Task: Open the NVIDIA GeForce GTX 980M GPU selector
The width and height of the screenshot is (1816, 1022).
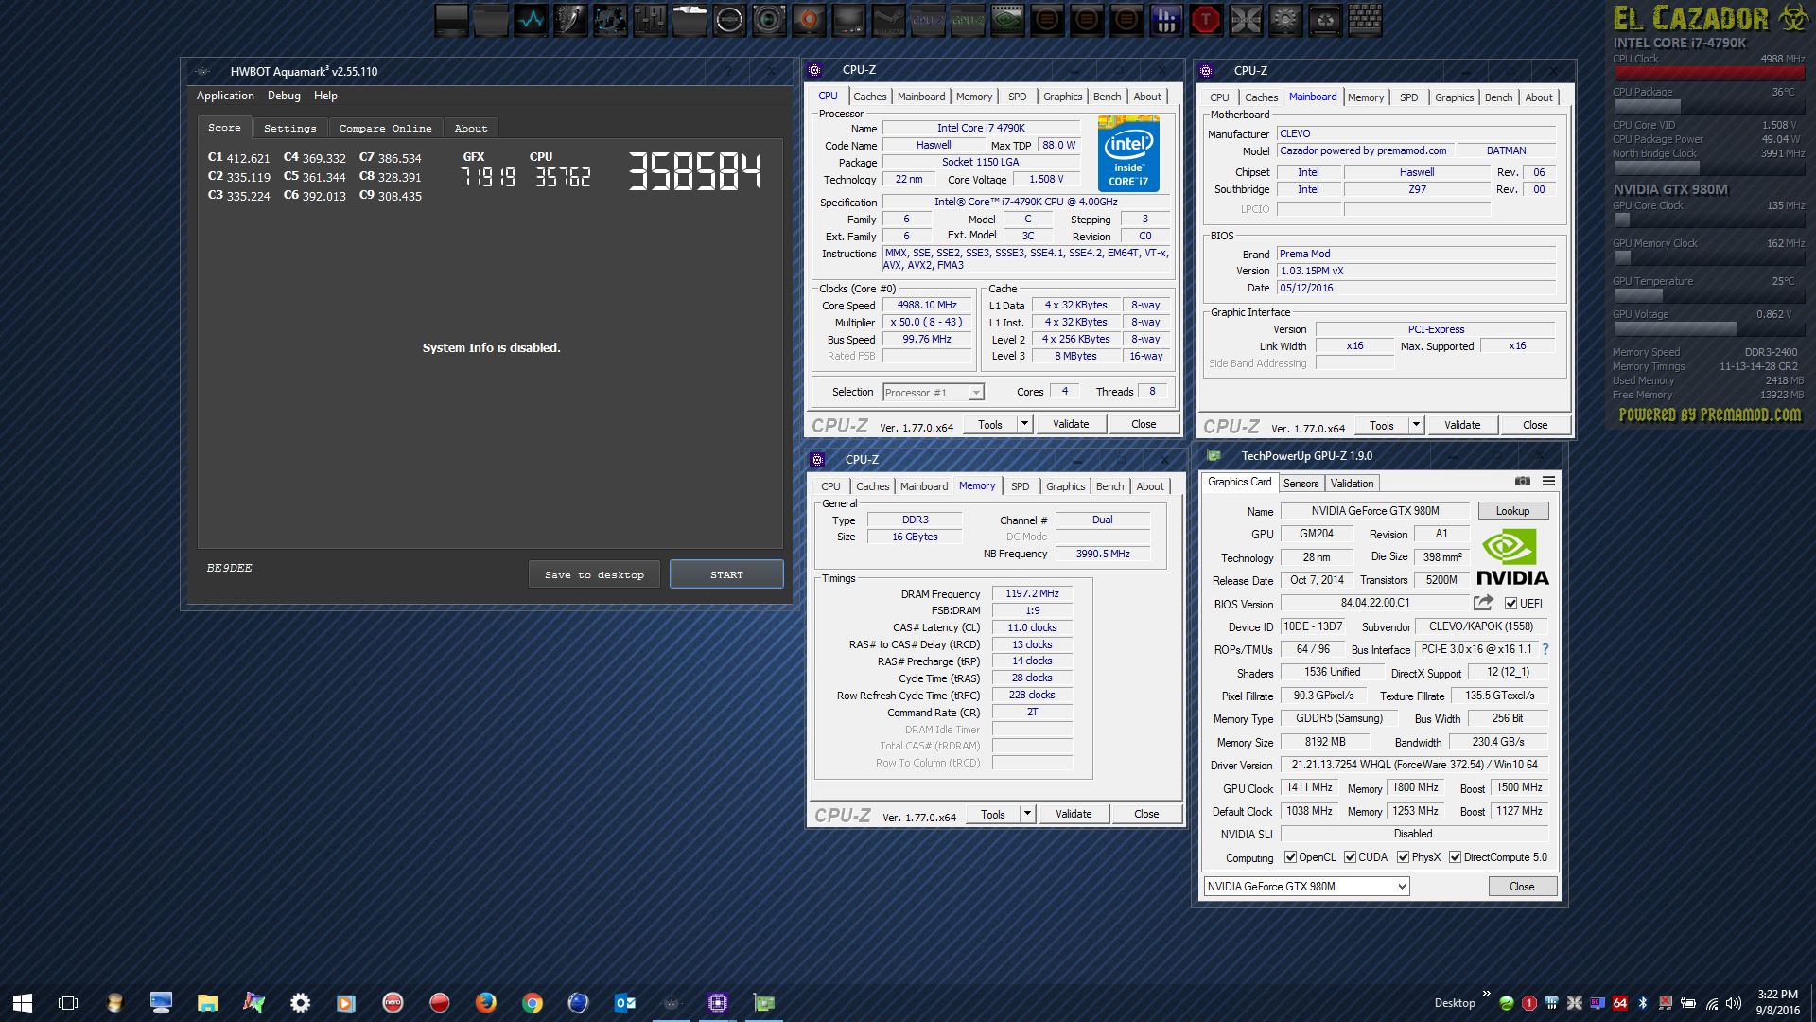Action: 1306,886
